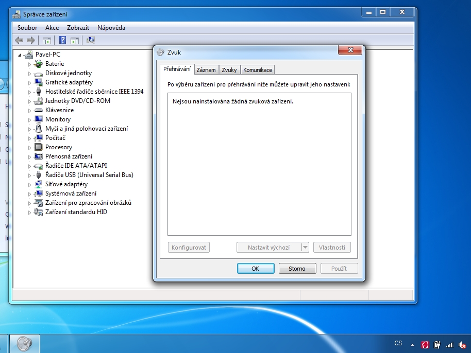Viewport: 471px width, 353px height.
Task: Select the Řadiče IDE ATA/ATAPI icon
Action: tap(39, 166)
